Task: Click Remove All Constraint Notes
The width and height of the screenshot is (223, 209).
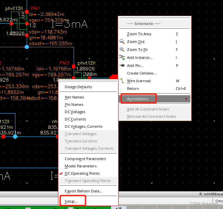Action: (154, 116)
